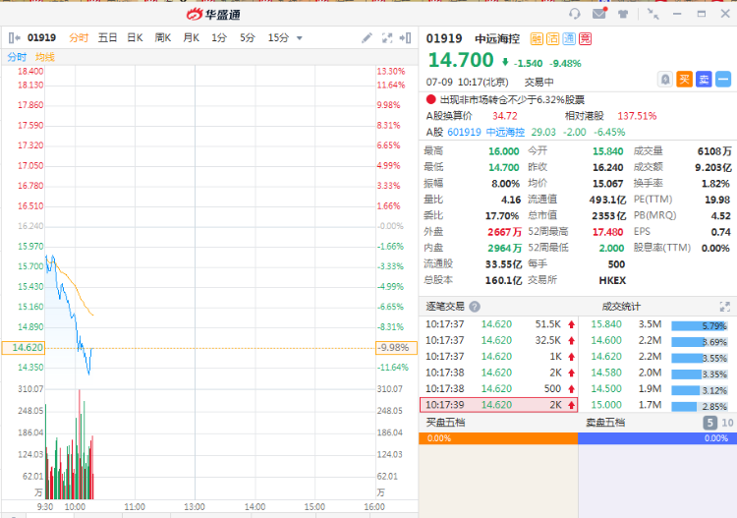The height and width of the screenshot is (518, 737).
Task: Click the 卖盘五档 ask header
Action: (605, 423)
